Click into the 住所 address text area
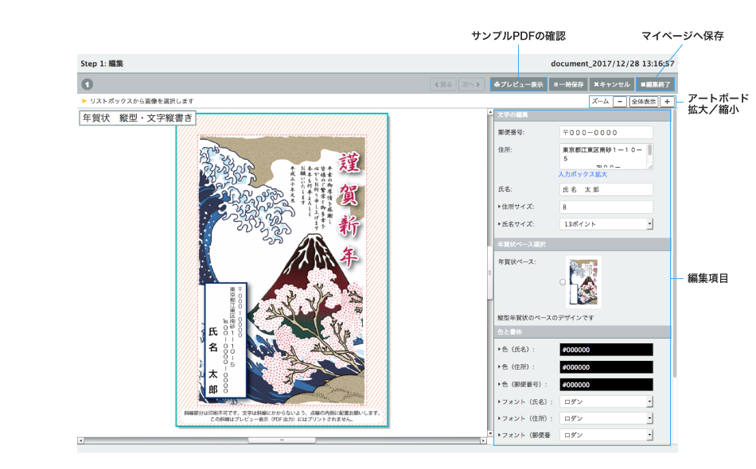The width and height of the screenshot is (756, 469). click(x=602, y=156)
